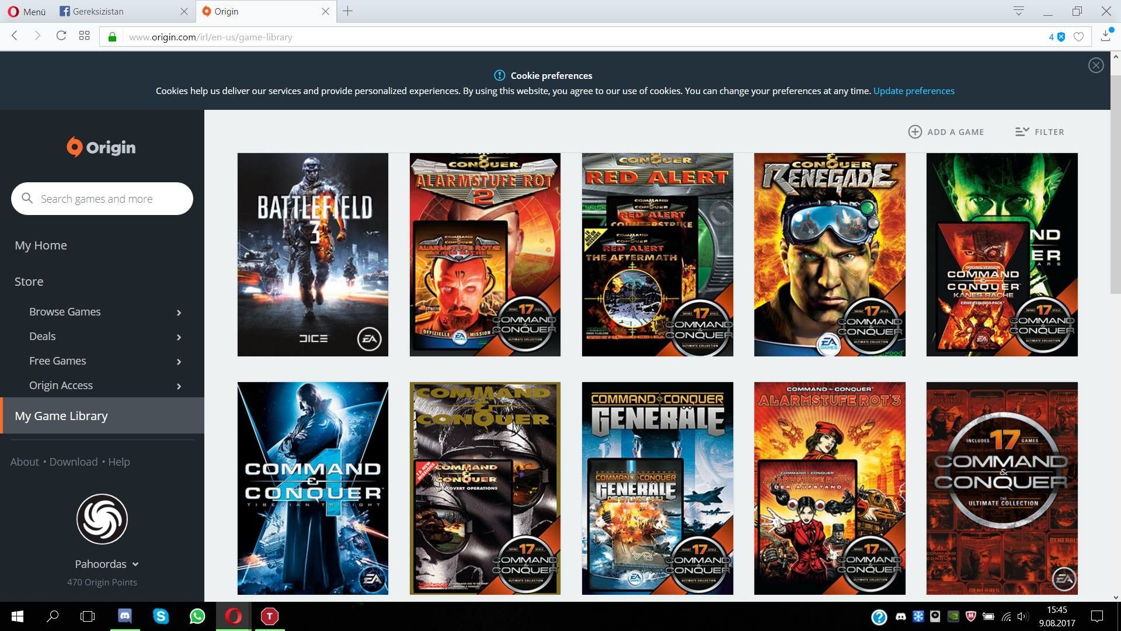This screenshot has height=631, width=1121.
Task: Open the Filter options icon
Action: pyautogui.click(x=1021, y=132)
